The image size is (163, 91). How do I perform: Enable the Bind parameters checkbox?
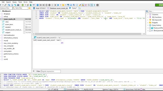point(150,31)
